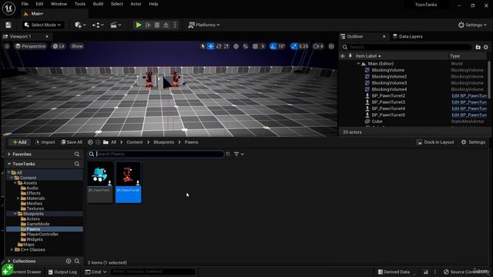Click the Outliner search field

tap(406, 47)
